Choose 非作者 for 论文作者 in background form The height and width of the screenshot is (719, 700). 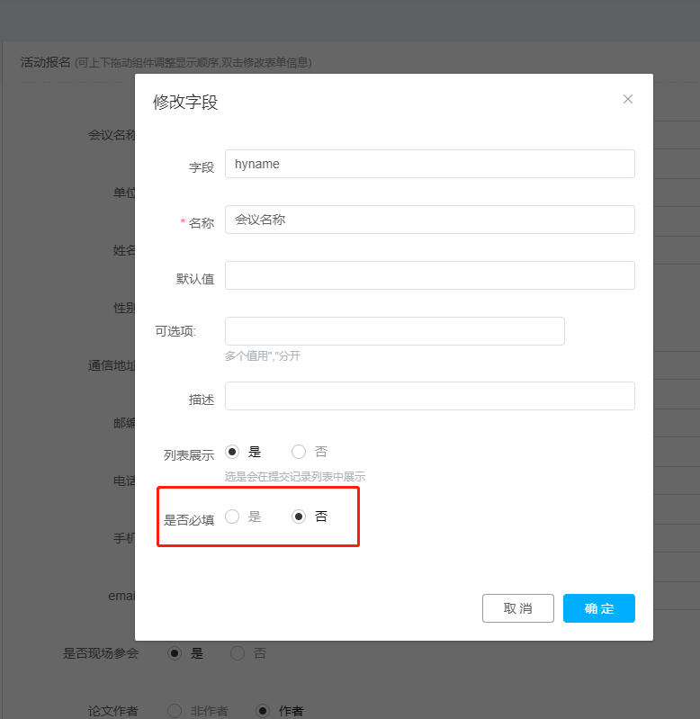175,711
